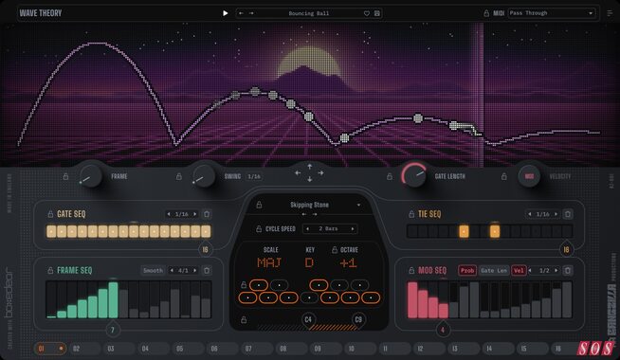Increase Gate Seq rate with right arrow

click(194, 214)
